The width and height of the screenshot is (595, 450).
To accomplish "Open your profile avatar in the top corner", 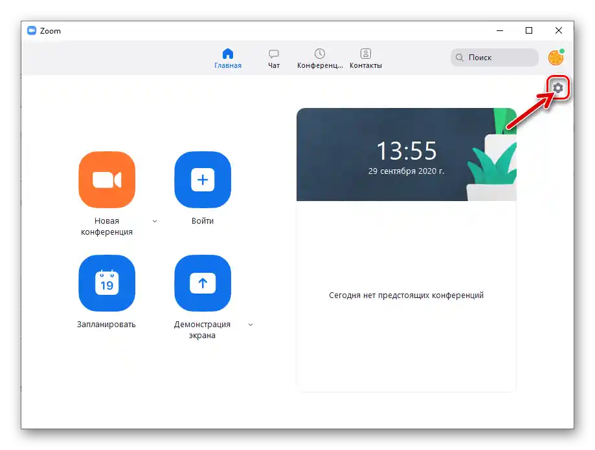I will 556,58.
